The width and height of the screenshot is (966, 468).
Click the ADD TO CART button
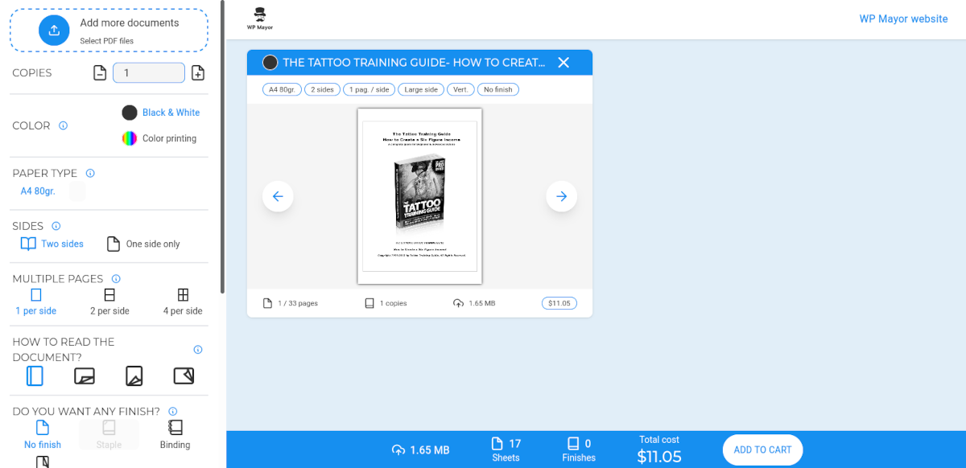tap(762, 450)
